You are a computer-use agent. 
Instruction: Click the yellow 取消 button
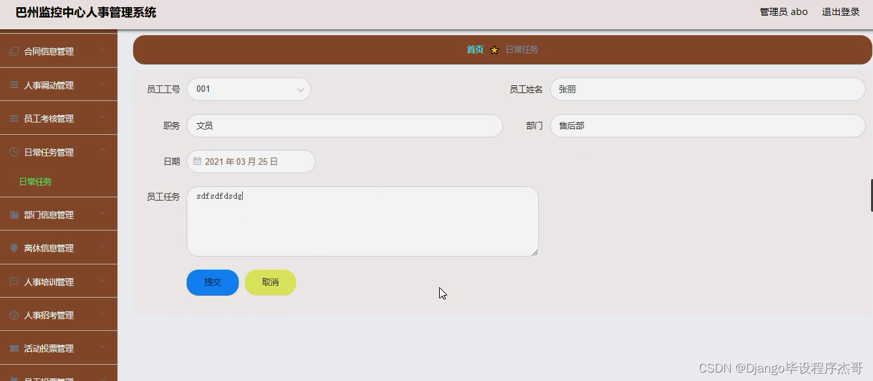[270, 283]
